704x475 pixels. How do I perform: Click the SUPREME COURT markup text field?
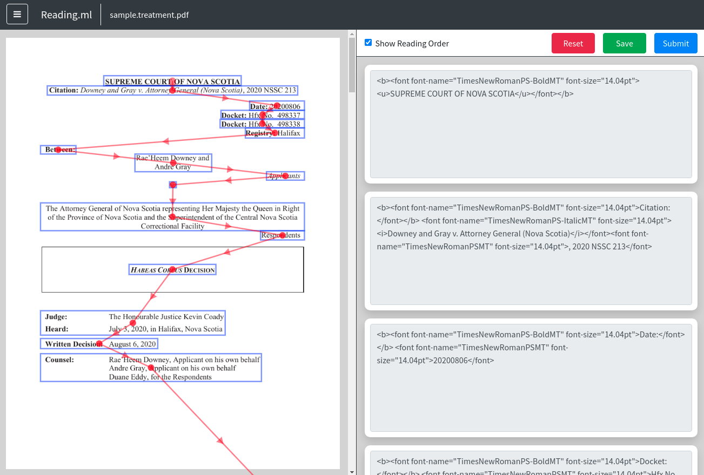click(x=531, y=124)
